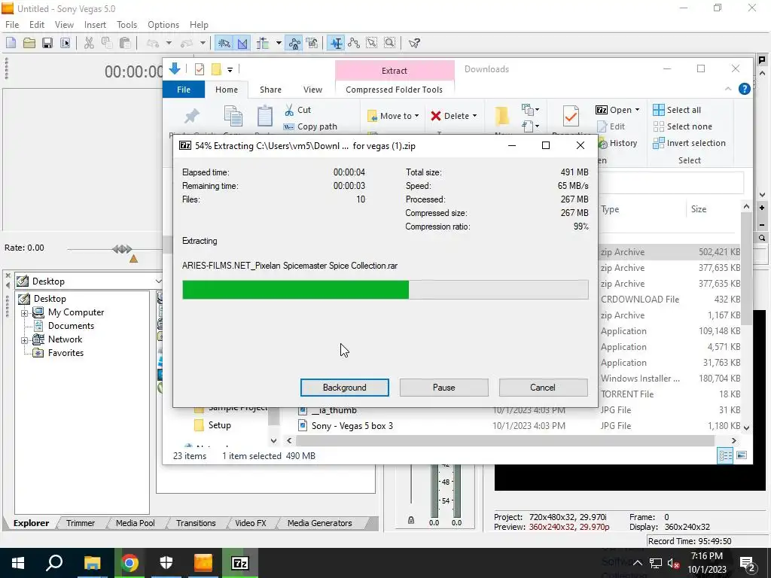Open the Vegas Tools menu
Viewport: 771px width, 578px height.
[126, 25]
